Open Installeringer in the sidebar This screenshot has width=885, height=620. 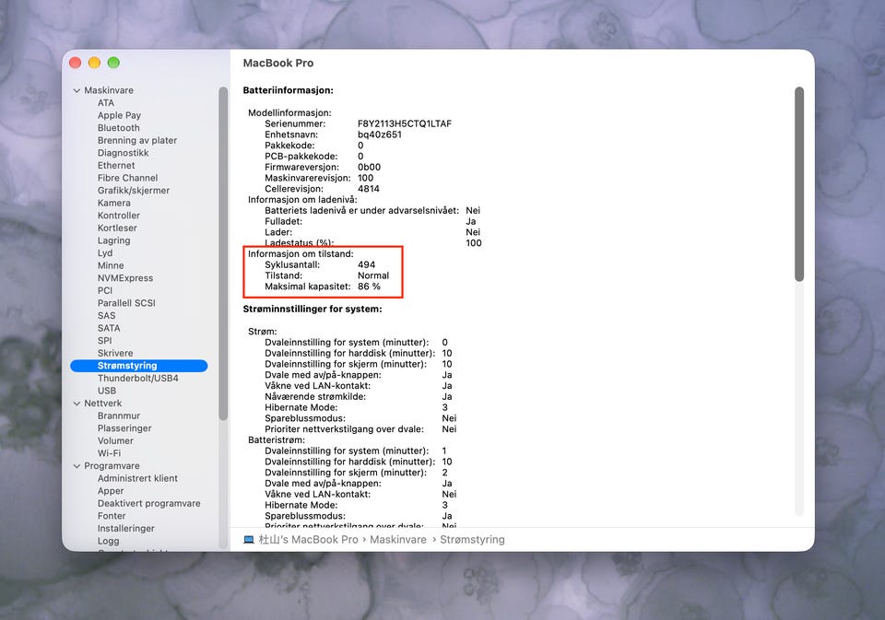click(x=126, y=529)
